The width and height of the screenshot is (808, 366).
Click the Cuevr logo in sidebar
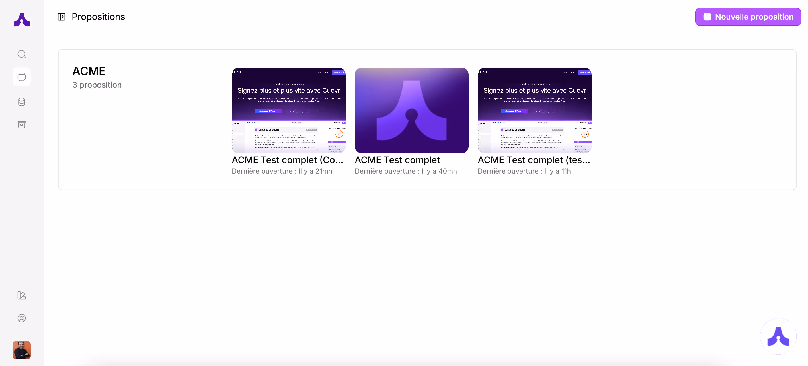click(22, 20)
